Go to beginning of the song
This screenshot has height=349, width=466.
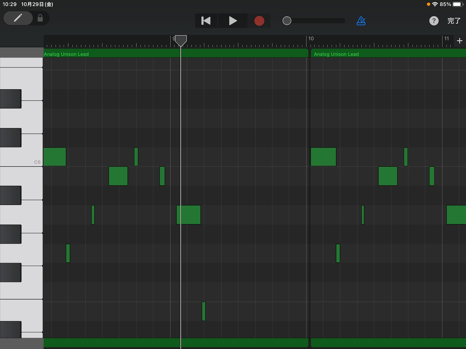(206, 21)
